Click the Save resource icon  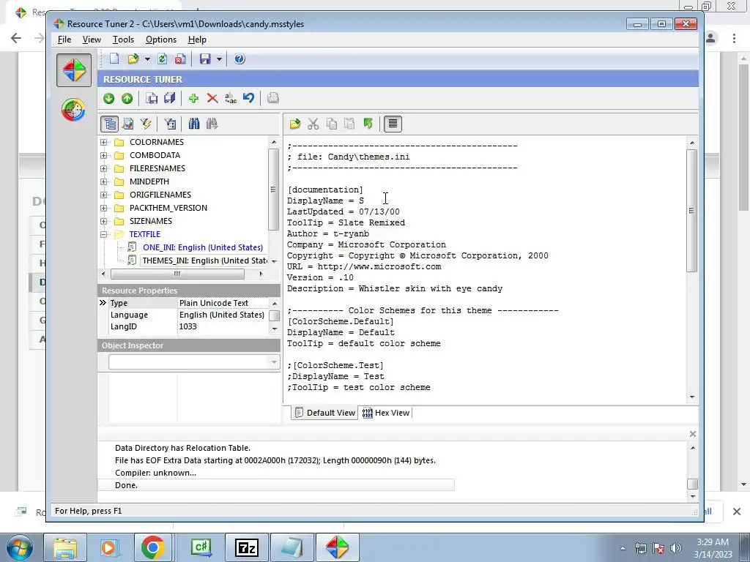coord(152,98)
